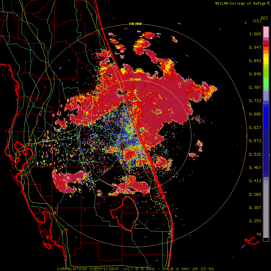Click the 0.733 scale value

click(255, 101)
